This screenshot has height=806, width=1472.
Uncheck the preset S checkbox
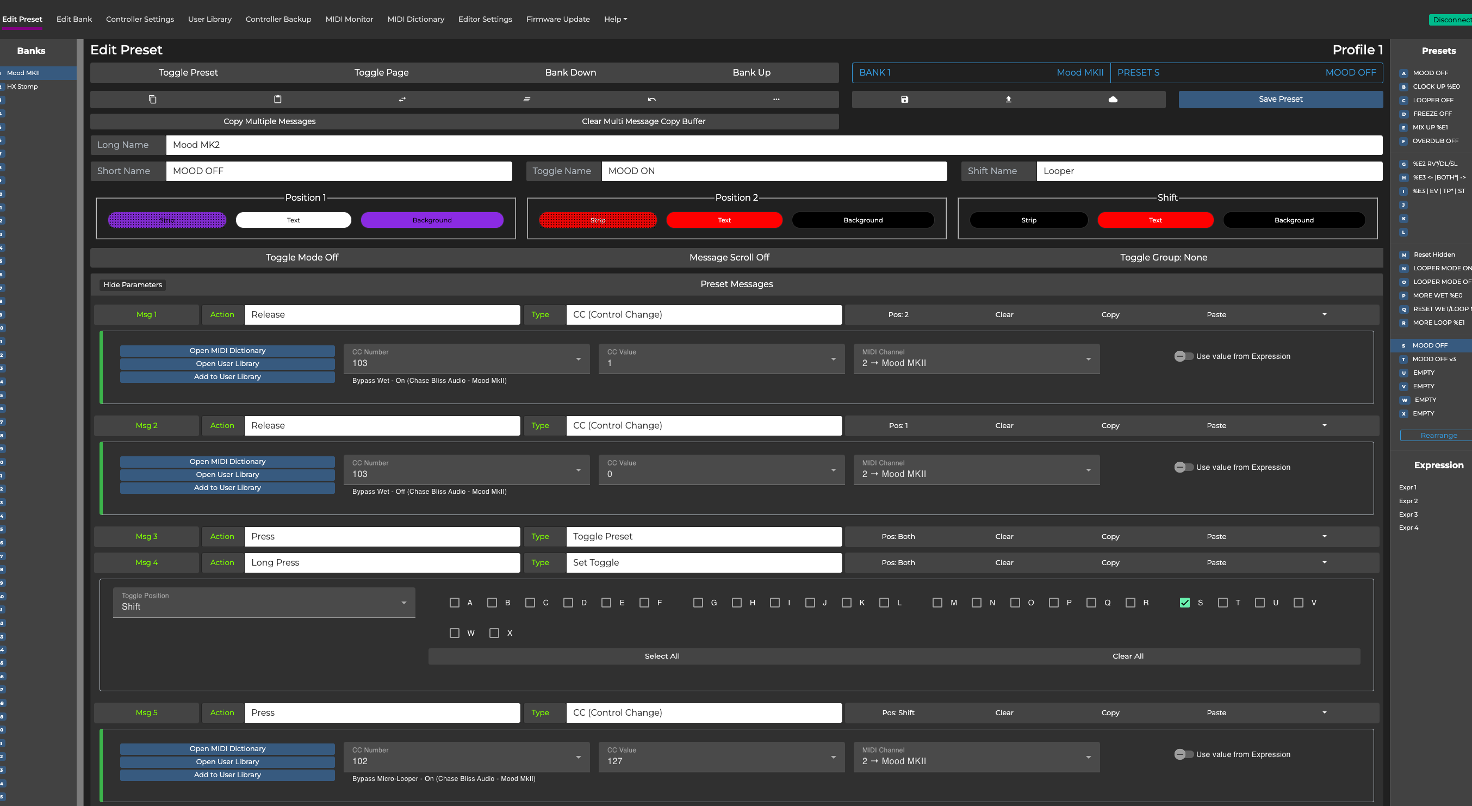coord(1184,603)
